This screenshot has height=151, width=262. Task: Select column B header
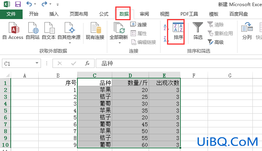58,75
